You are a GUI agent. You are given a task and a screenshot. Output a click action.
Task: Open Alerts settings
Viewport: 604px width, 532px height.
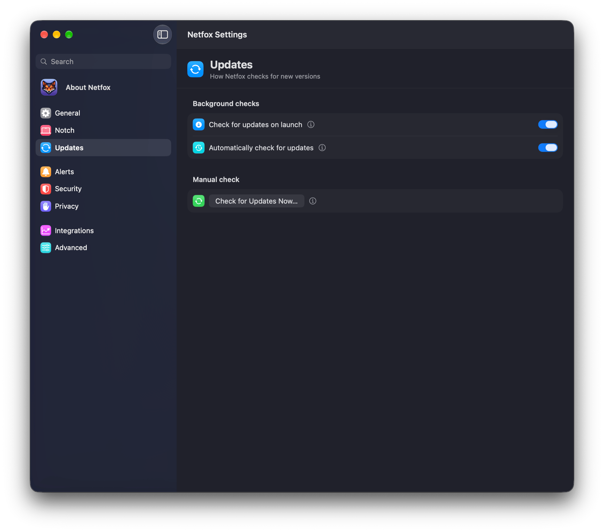(x=103, y=172)
